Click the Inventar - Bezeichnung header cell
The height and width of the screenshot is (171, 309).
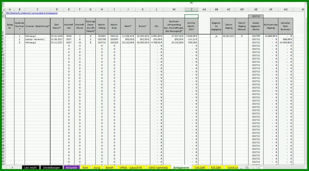click(38, 26)
